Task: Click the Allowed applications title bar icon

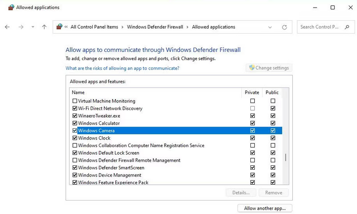Action: (x=11, y=8)
